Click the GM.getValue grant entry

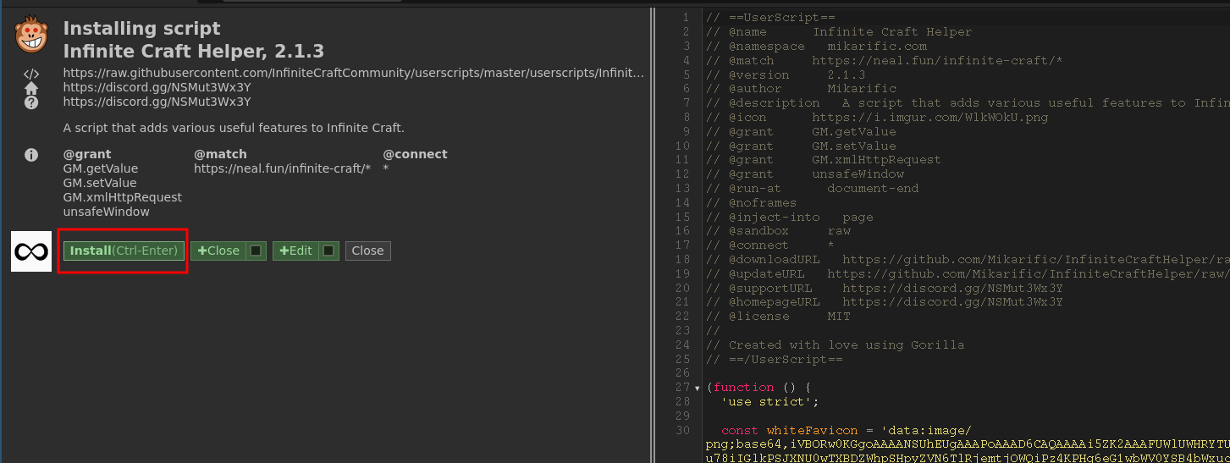[101, 168]
